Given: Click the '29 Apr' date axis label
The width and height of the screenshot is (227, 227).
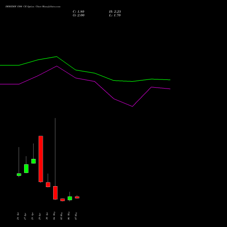Looking at the screenshot, I should (x=40, y=216).
